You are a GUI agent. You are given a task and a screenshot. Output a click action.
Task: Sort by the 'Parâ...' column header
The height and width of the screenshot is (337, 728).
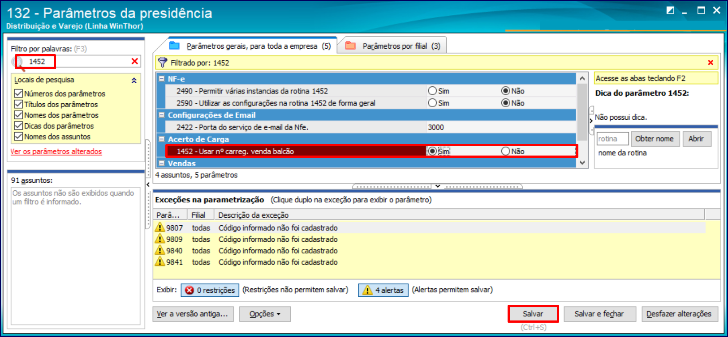pos(170,215)
